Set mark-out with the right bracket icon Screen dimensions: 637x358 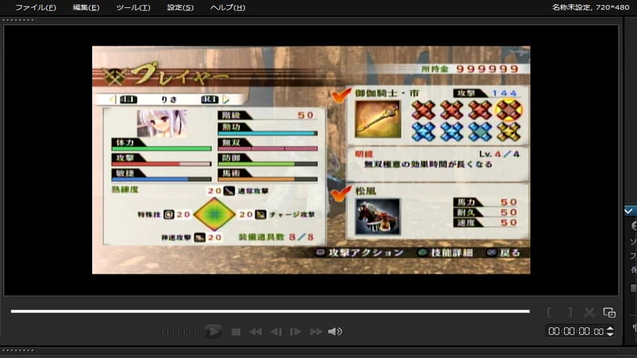569,312
